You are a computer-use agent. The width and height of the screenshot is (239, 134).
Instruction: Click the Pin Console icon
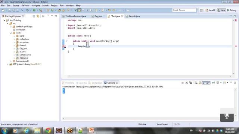tap(213, 83)
